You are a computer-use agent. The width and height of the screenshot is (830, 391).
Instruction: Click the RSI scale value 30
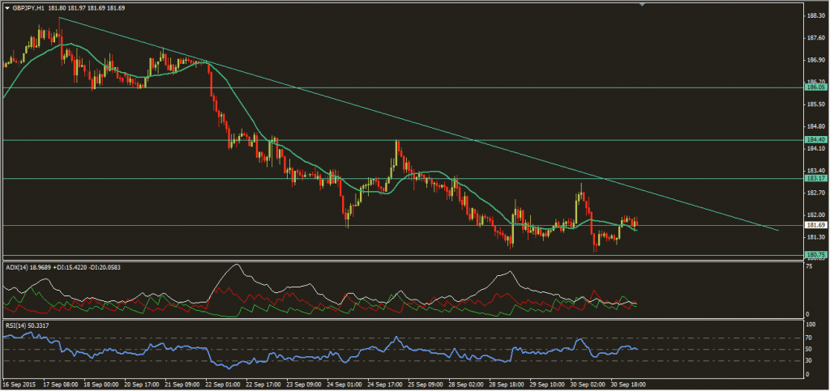(810, 361)
